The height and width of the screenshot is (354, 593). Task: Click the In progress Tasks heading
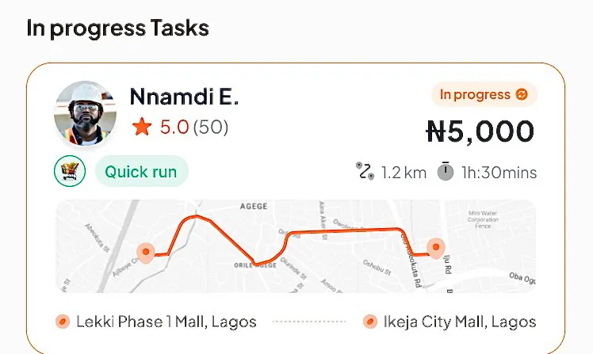[117, 29]
